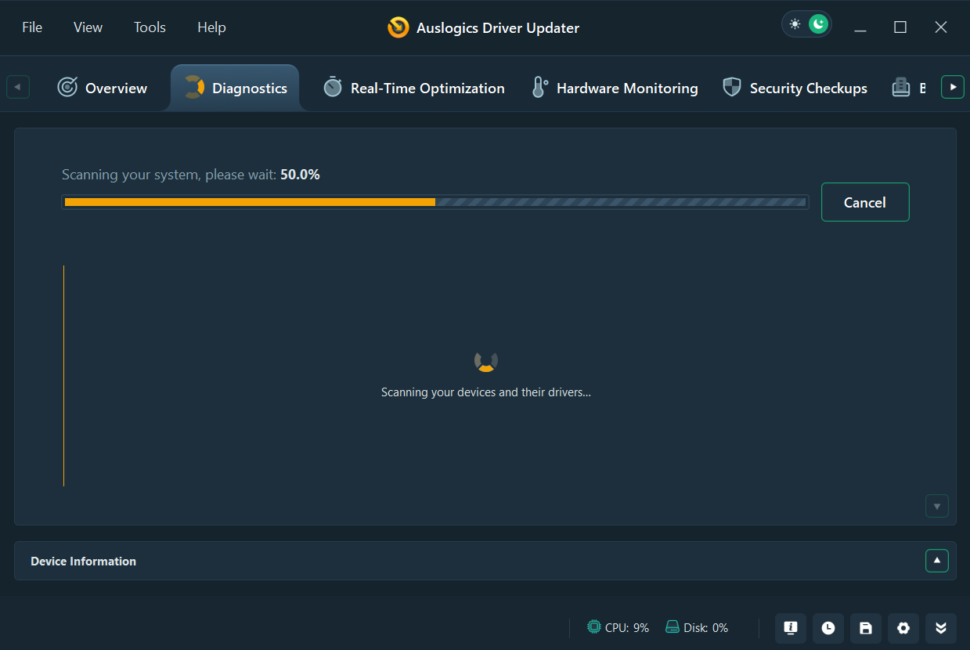Click the CPU usage chip icon
970x650 pixels.
594,627
